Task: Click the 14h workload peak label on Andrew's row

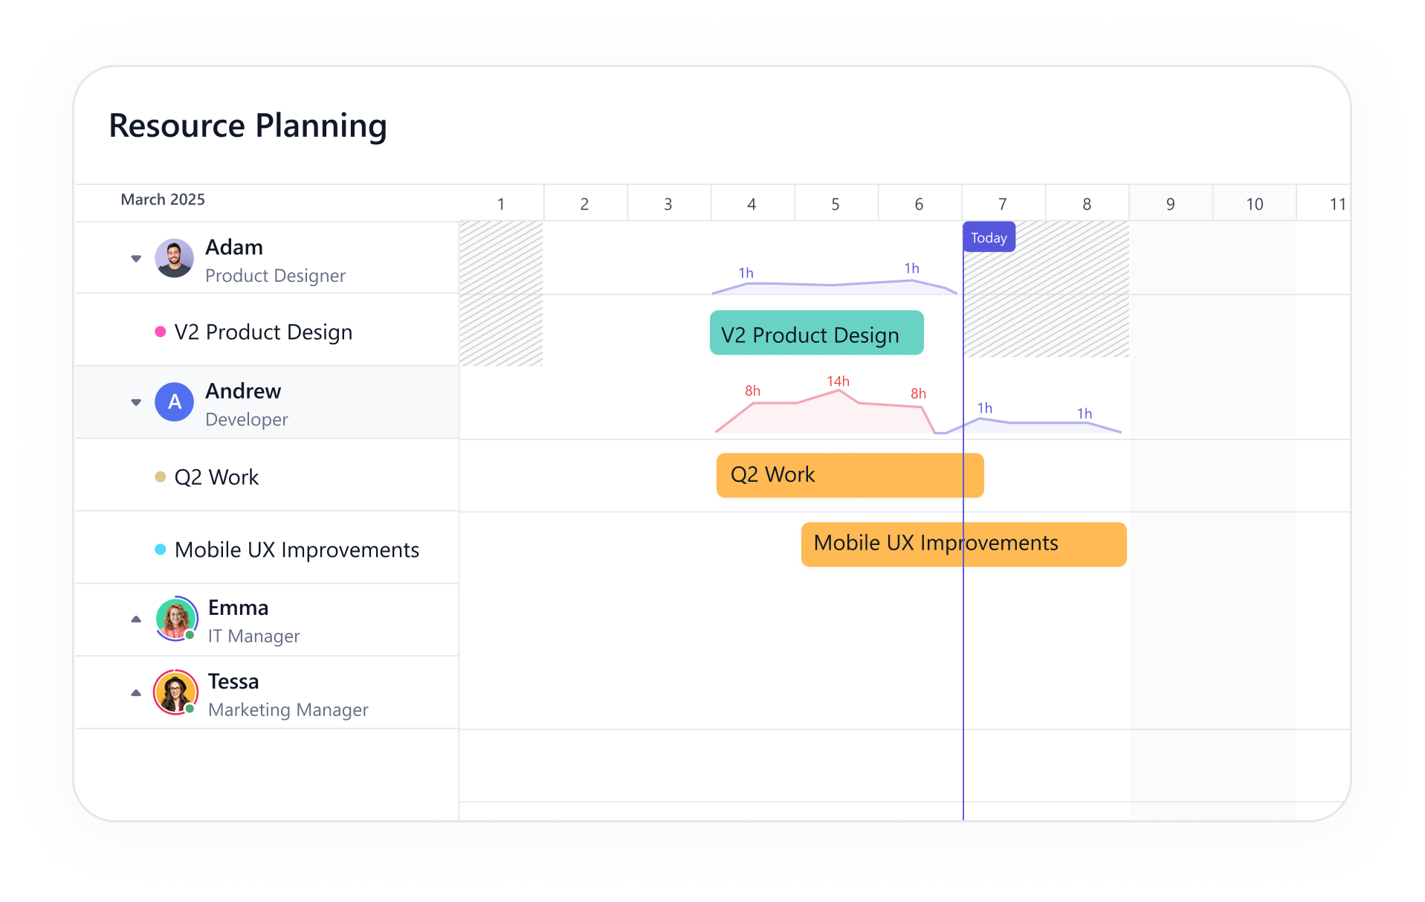Action: [838, 381]
